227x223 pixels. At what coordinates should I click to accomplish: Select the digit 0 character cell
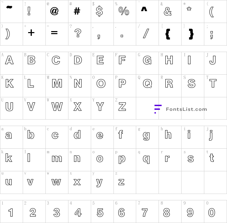pyautogui.click(x=212, y=213)
